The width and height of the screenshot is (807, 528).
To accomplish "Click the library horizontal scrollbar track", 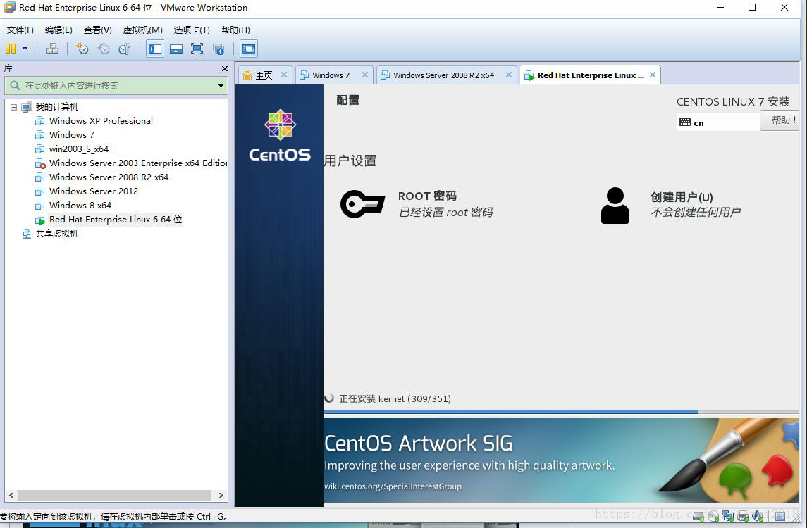I will [x=114, y=495].
